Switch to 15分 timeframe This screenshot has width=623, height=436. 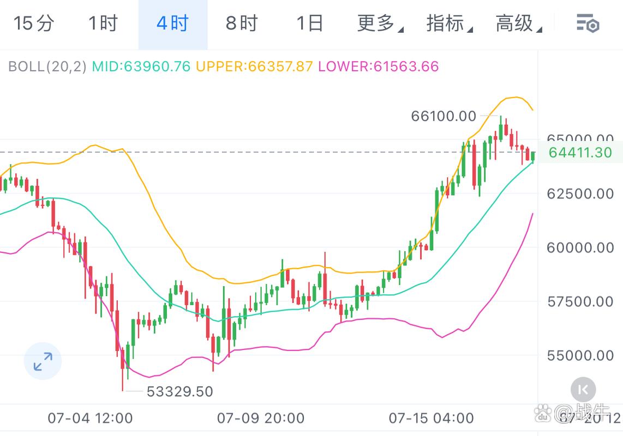click(34, 24)
